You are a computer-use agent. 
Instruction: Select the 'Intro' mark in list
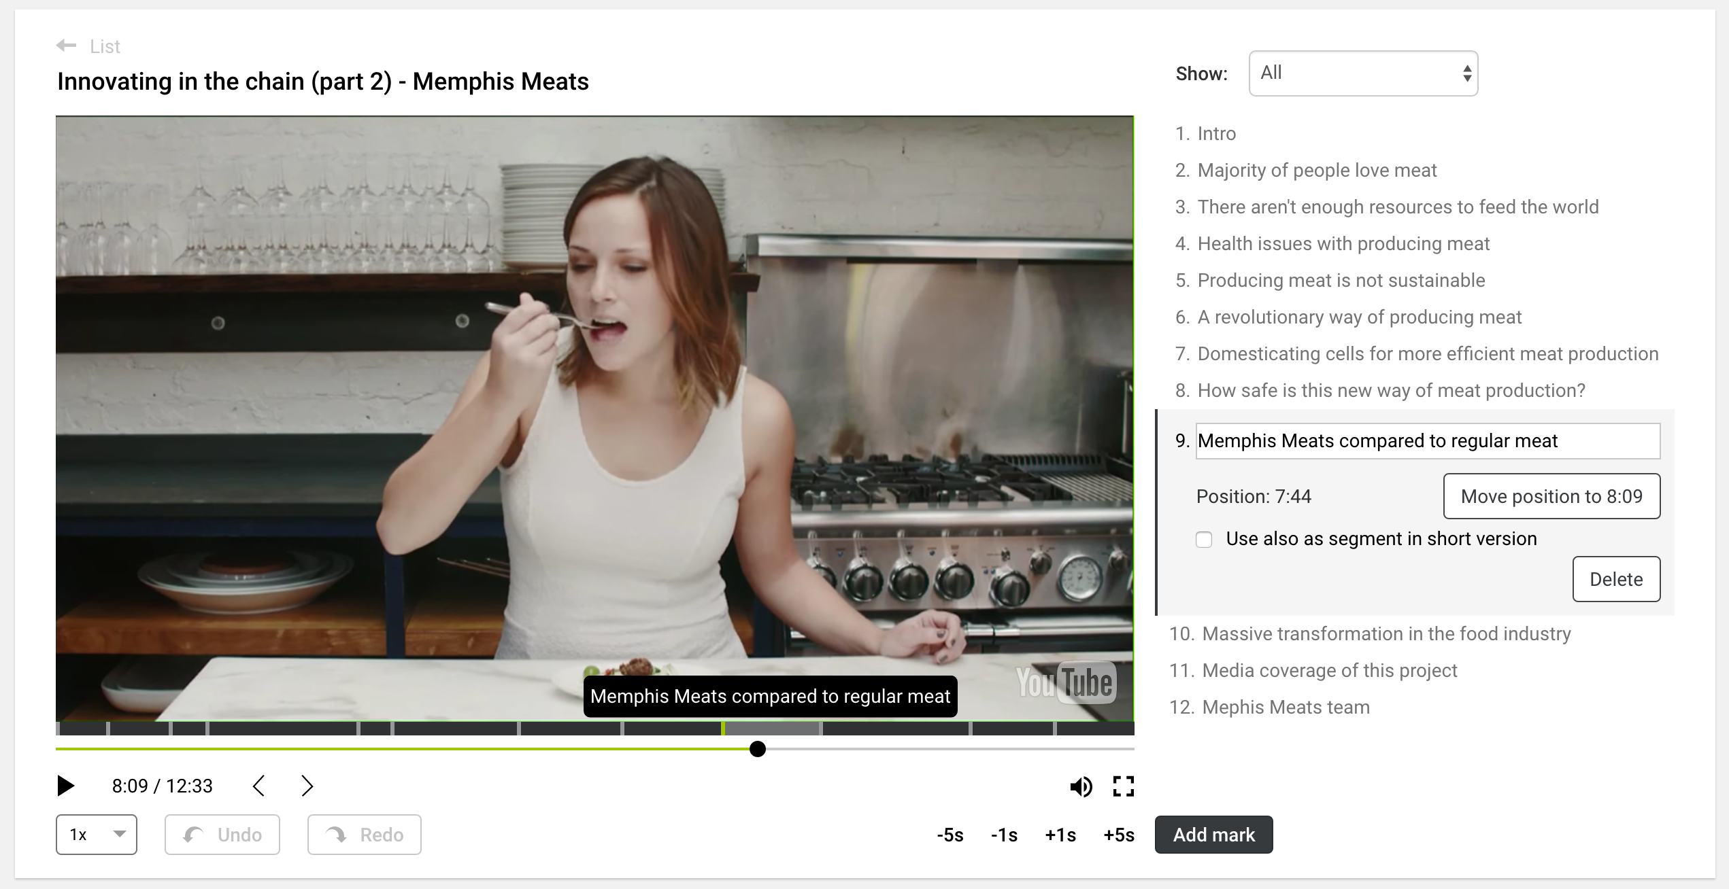click(x=1216, y=133)
